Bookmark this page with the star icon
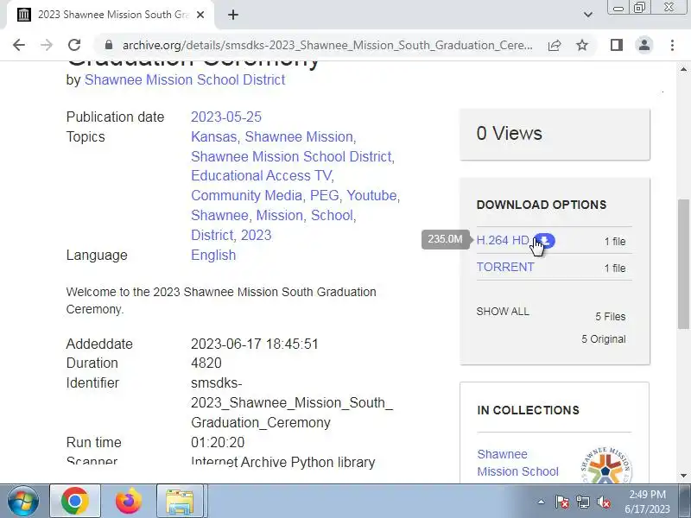 (x=582, y=45)
